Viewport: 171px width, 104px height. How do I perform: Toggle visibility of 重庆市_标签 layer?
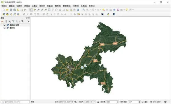pyautogui.click(x=5, y=25)
